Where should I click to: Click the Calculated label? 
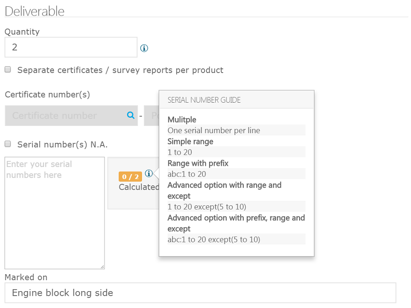tap(135, 187)
